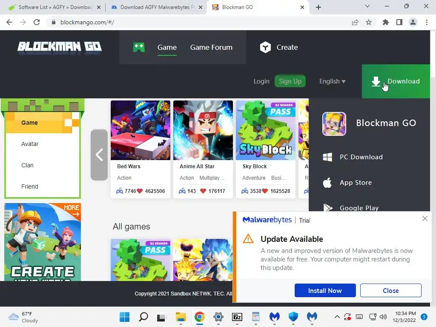436x327 pixels.
Task: Open the Chrome profile avatar
Action: point(413,22)
